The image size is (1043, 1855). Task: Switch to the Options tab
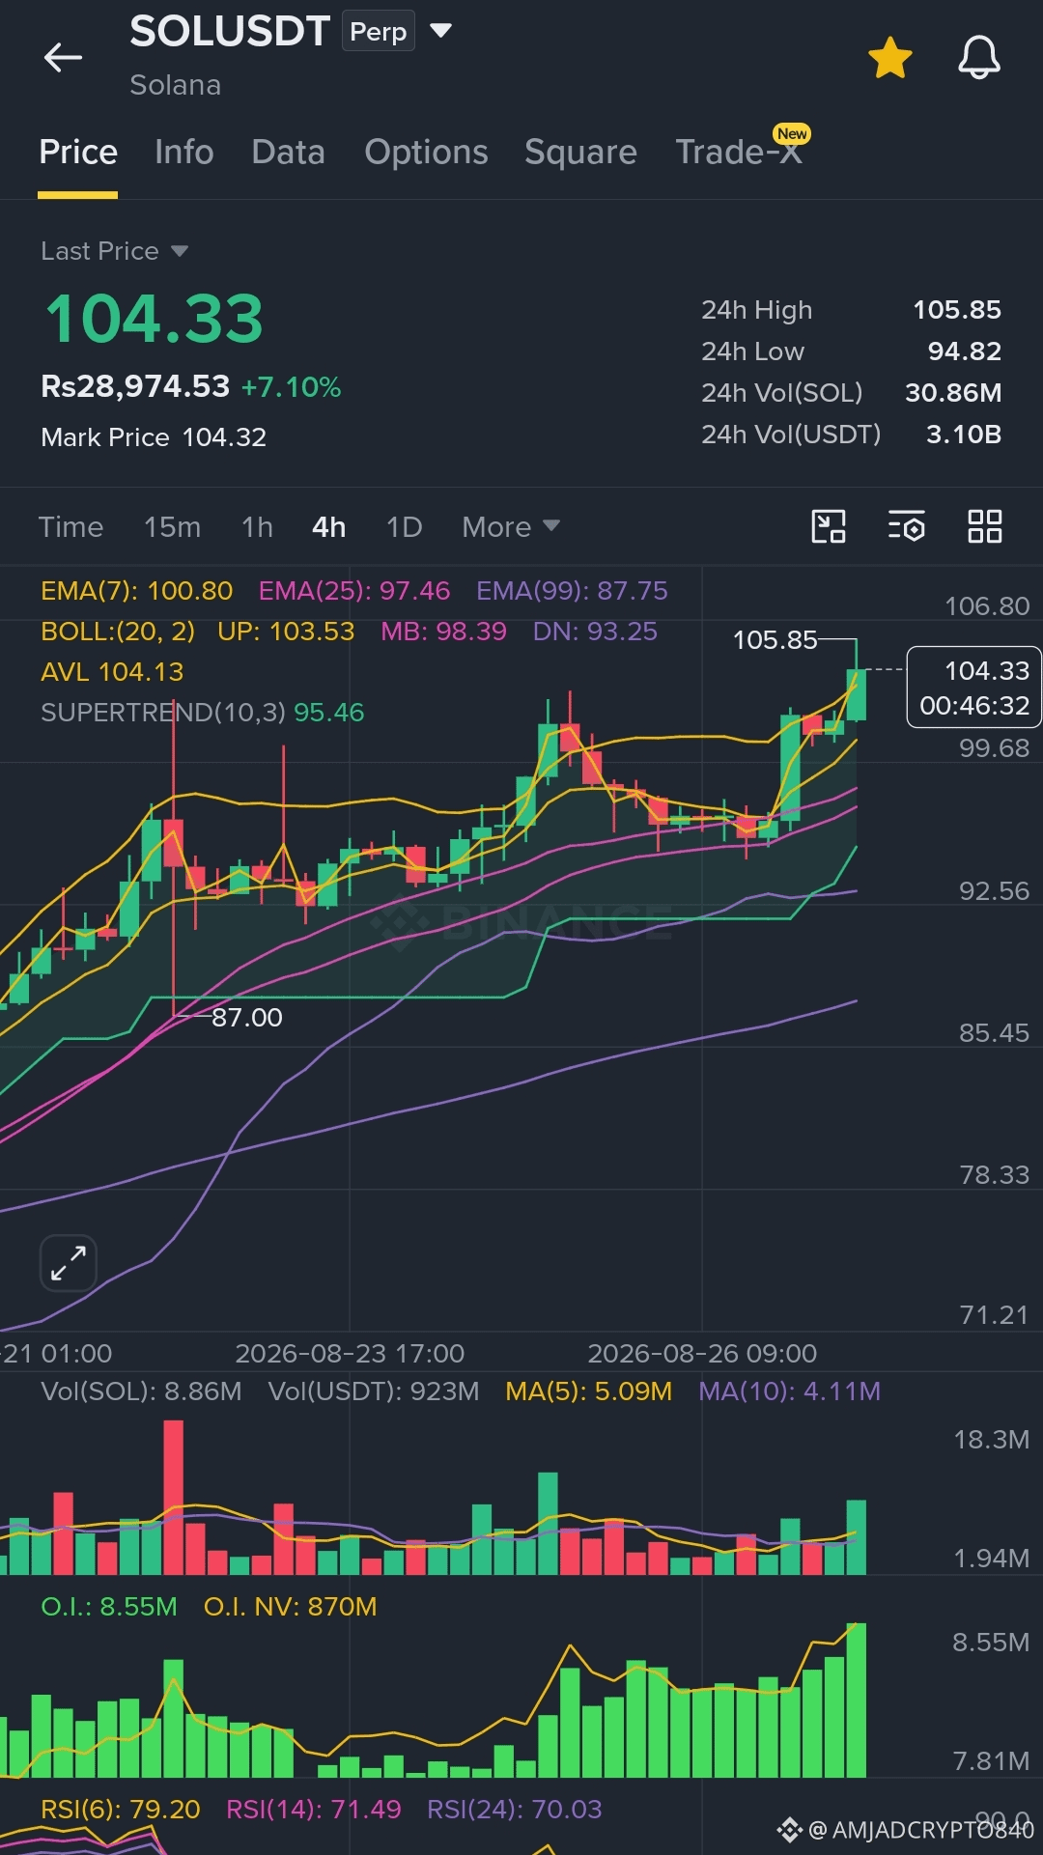[426, 152]
